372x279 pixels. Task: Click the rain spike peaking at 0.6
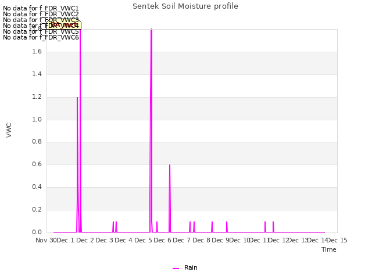point(170,198)
